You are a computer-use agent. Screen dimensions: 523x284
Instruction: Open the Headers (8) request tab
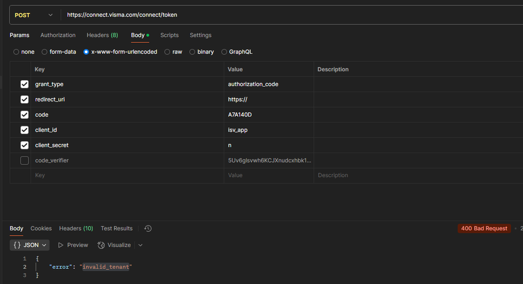tap(102, 35)
